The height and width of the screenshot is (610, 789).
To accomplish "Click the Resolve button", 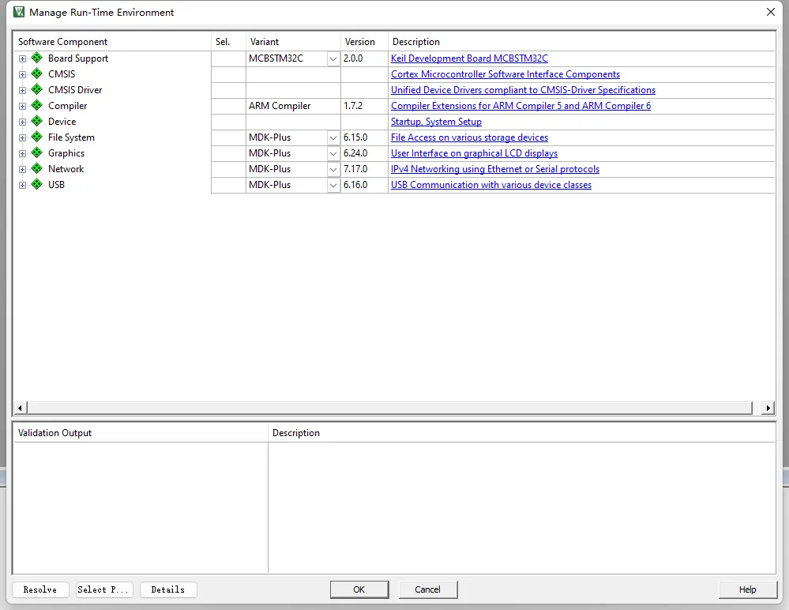I will 40,589.
